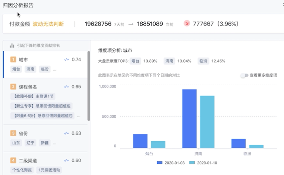This screenshot has width=284, height=175.
Task: Click the dark blue 烟台 bar in the chart
Action: [x=140, y=141]
